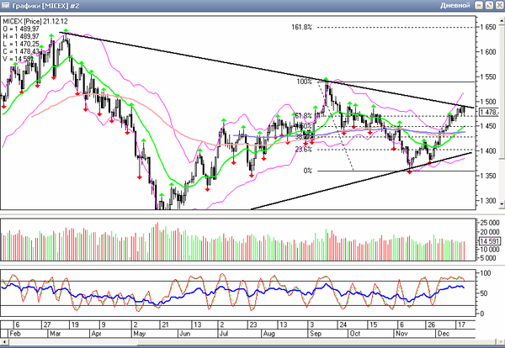Click the 100% Fibonacci level label
This screenshot has height=348, width=505.
click(305, 82)
